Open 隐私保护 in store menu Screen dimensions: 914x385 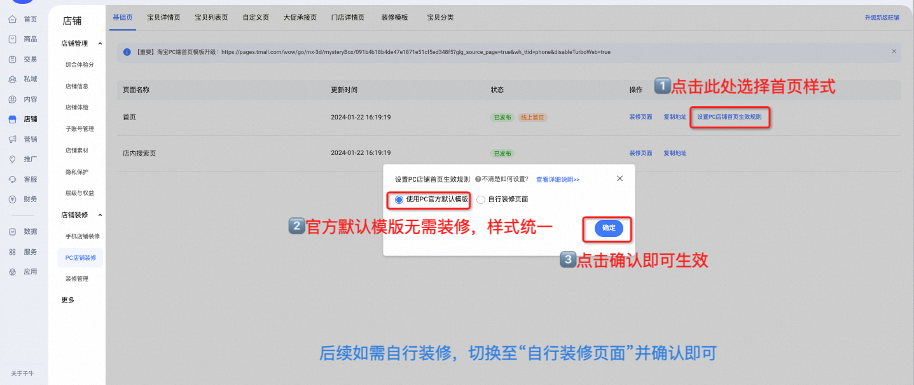(77, 172)
